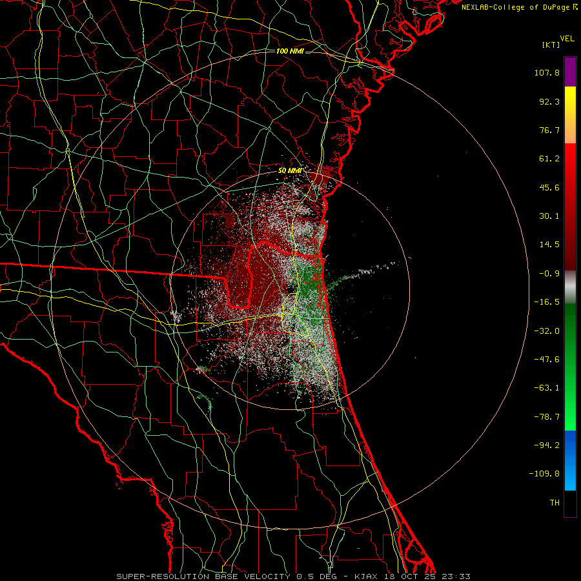Click the -109.8 velocity scale value
Viewport: 581px width, 581px height.
tap(544, 474)
